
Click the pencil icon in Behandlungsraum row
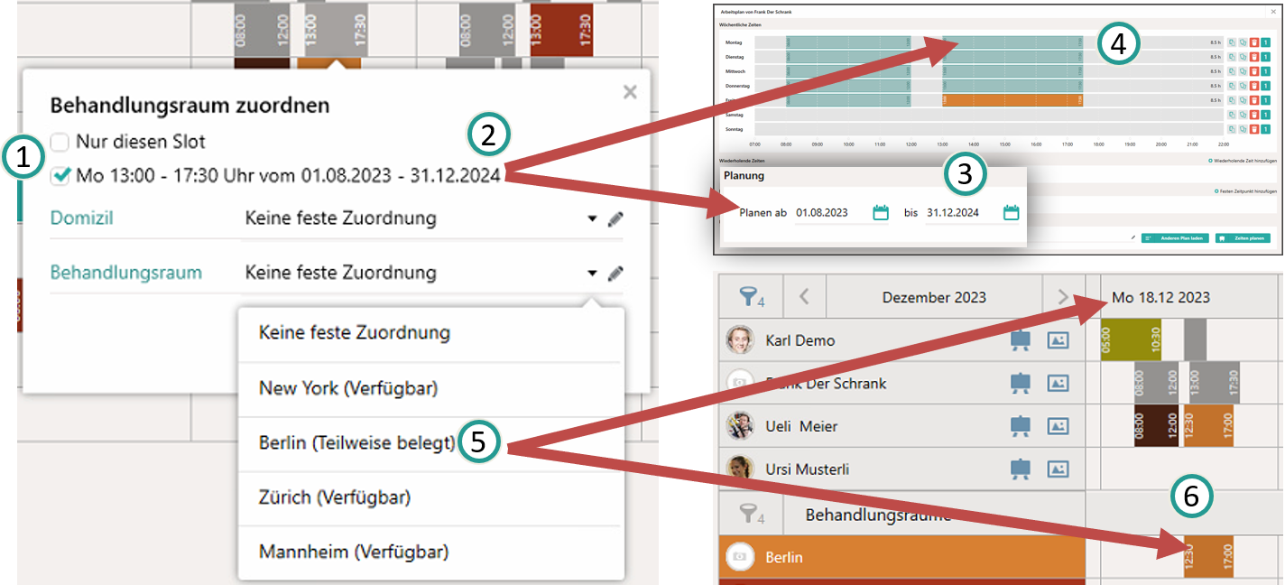(x=615, y=274)
